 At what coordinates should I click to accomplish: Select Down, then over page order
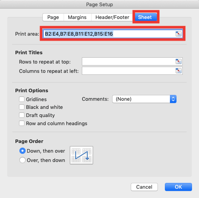point(22,151)
